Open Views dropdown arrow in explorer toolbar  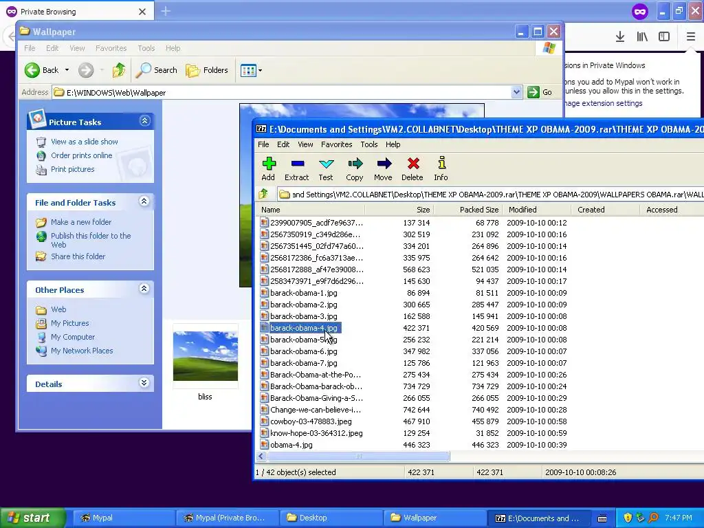pos(260,70)
